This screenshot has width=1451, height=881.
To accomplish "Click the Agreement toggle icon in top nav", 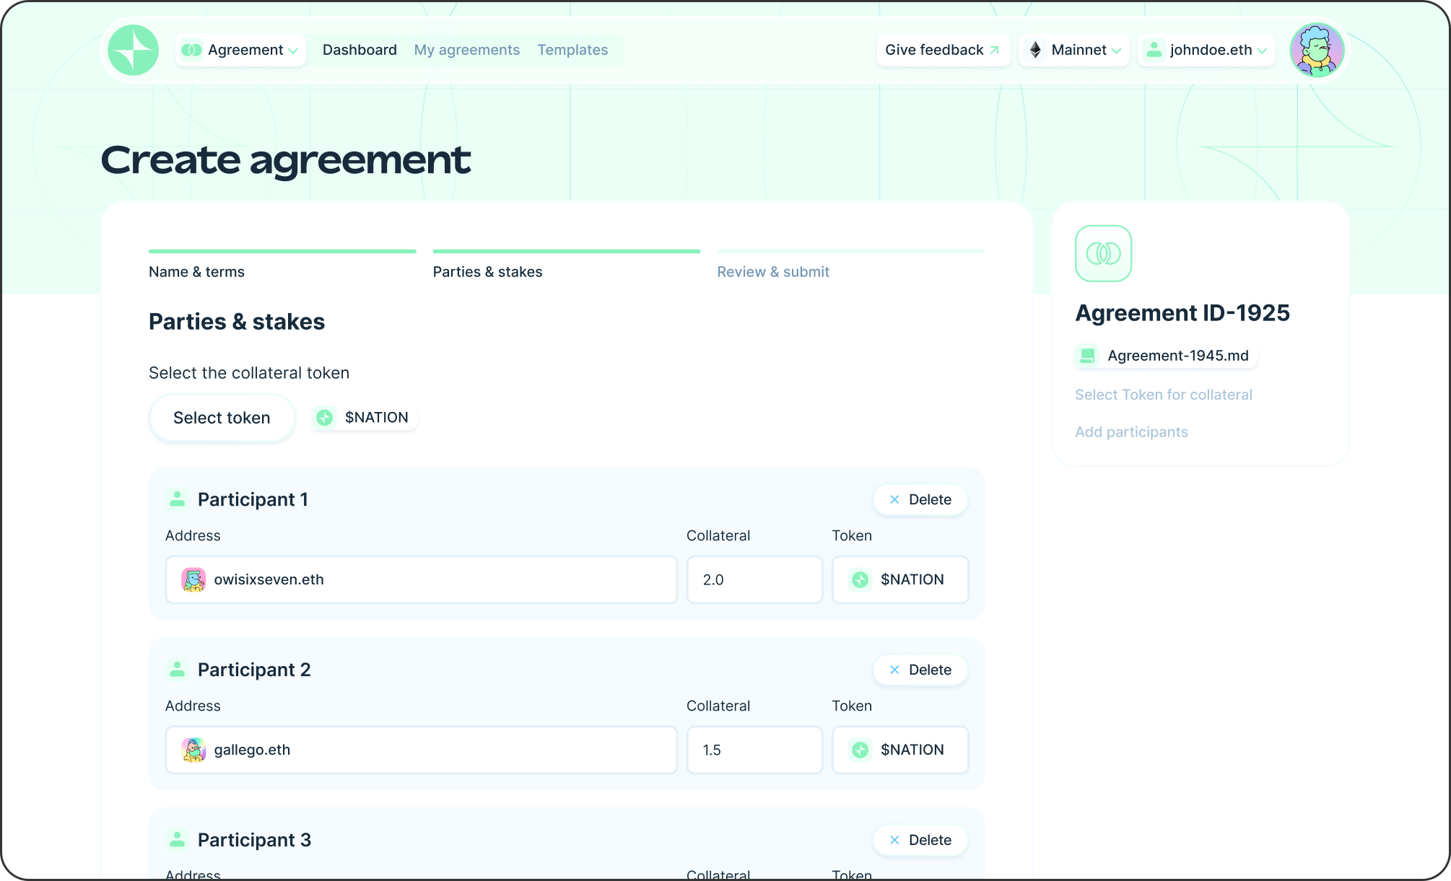I will (191, 50).
